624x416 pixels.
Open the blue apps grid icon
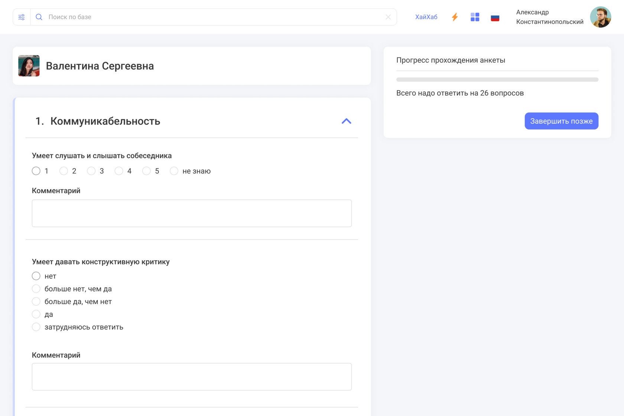(x=475, y=17)
